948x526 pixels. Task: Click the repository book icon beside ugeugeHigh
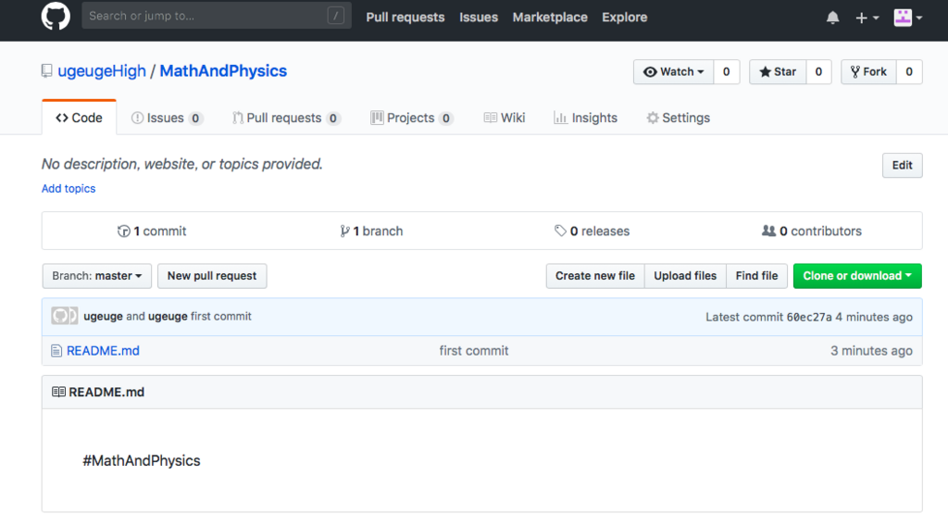tap(46, 71)
